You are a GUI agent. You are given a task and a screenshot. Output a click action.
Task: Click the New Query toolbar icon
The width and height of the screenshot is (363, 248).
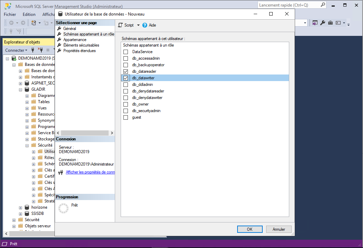click(x=34, y=23)
